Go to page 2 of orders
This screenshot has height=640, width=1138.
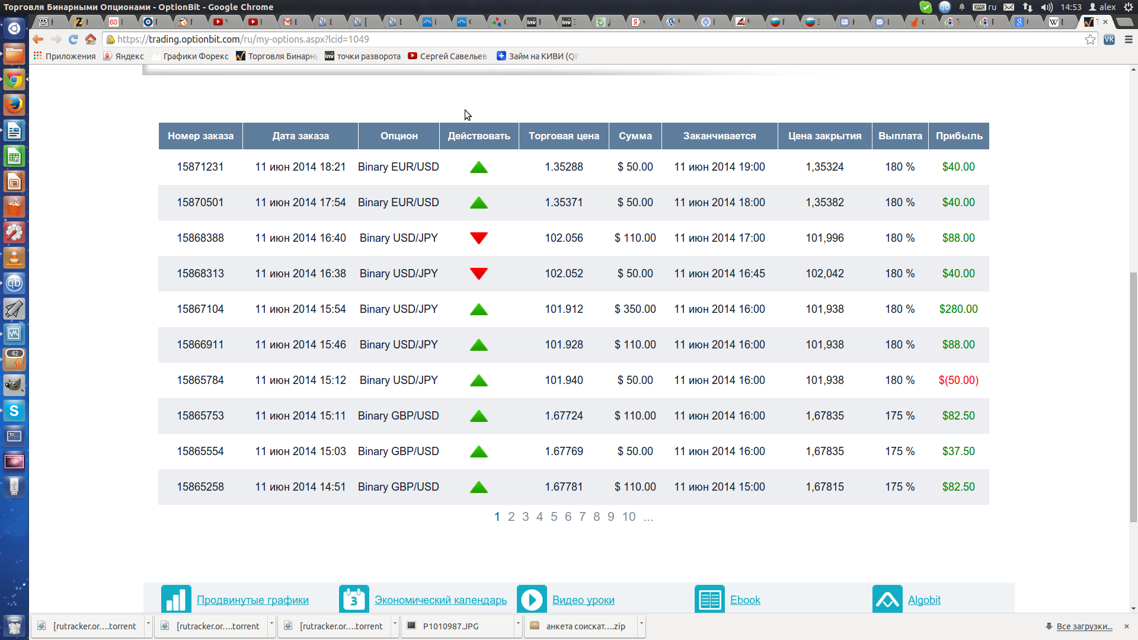511,517
